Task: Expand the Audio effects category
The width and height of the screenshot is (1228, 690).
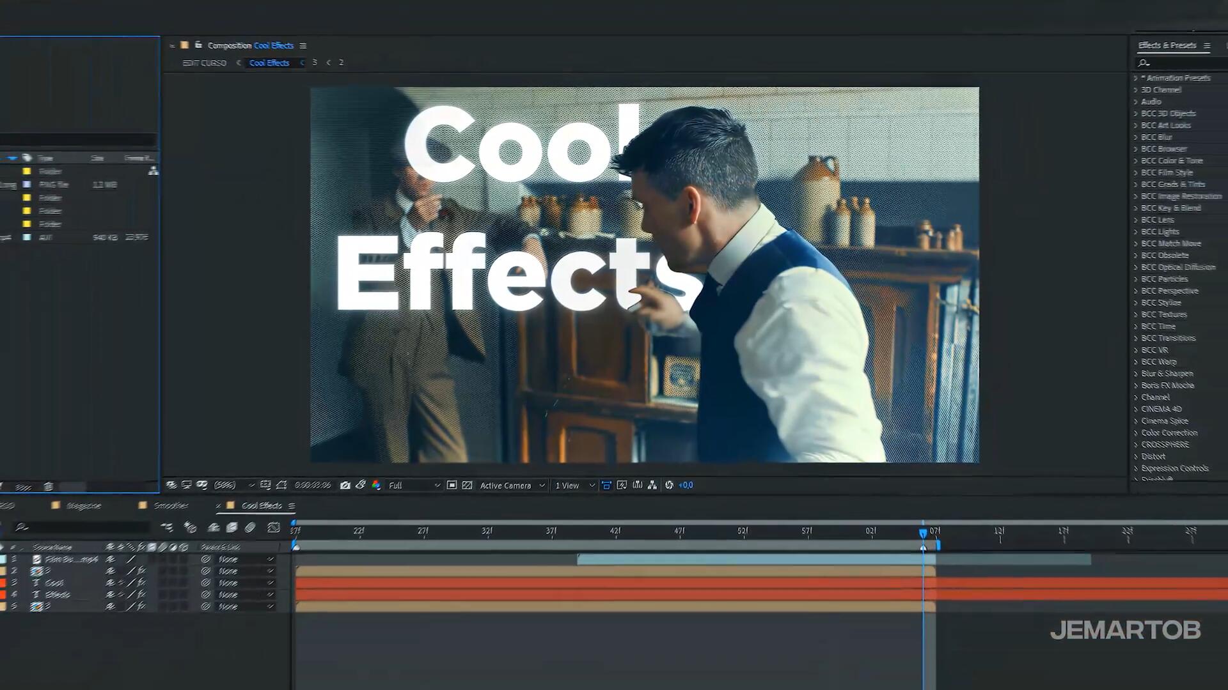Action: 1136,102
